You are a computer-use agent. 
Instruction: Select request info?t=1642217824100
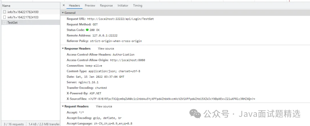[x=31, y=12]
